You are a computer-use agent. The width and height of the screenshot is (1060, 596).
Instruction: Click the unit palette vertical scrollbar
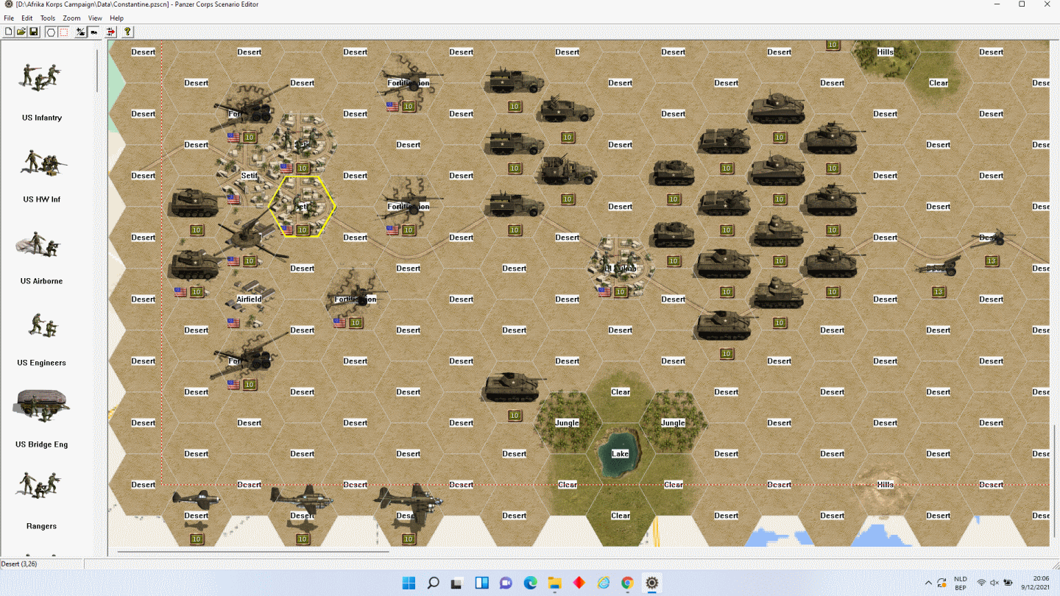(x=98, y=71)
